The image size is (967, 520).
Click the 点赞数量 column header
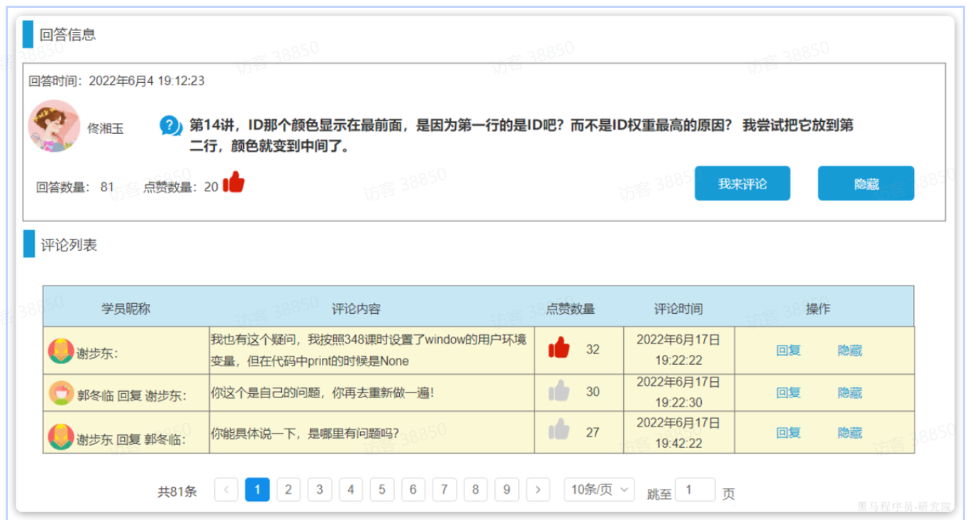click(x=570, y=309)
